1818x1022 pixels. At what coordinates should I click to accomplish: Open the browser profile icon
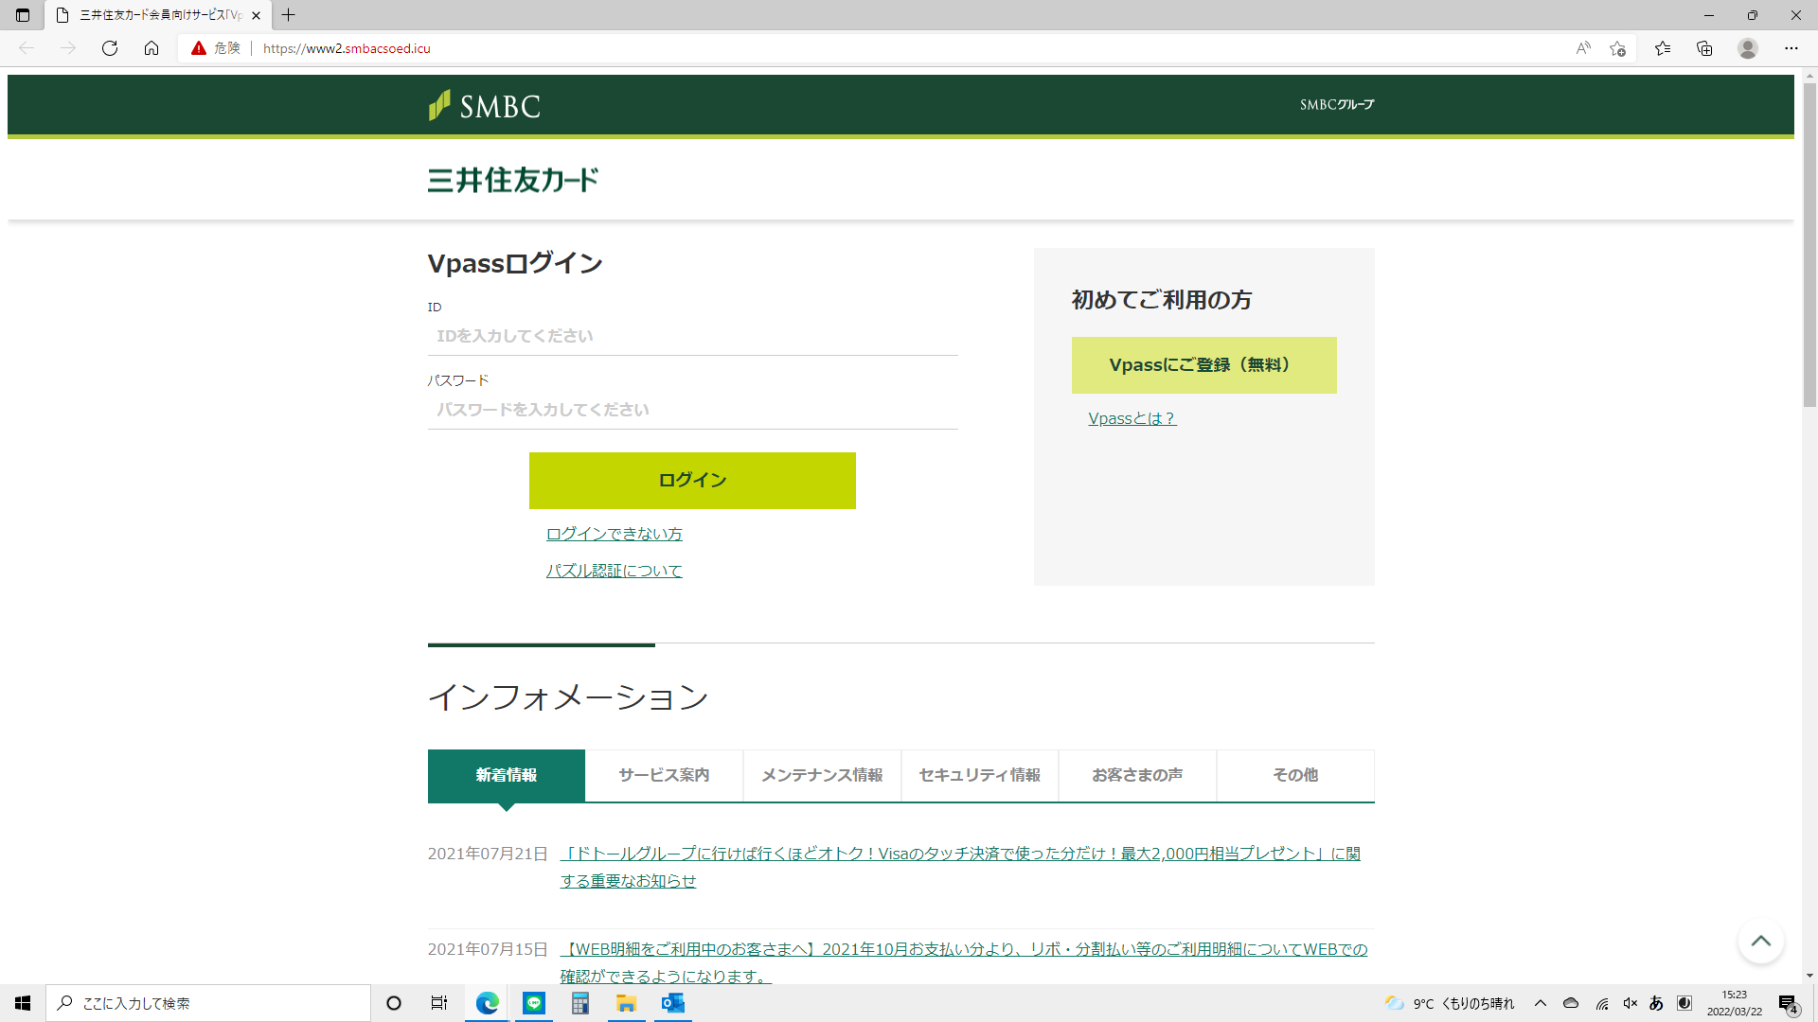tap(1748, 48)
